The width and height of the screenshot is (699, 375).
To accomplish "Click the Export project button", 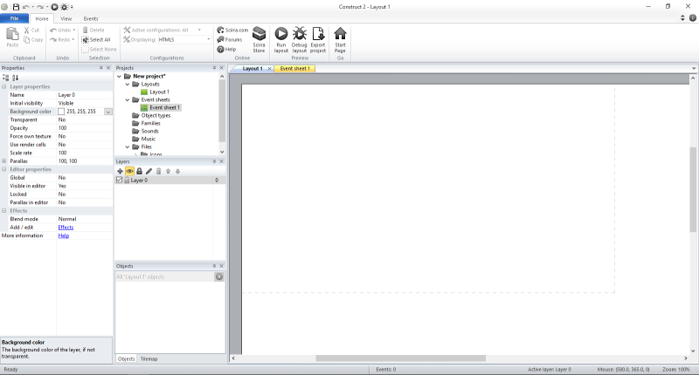I will coord(318,39).
